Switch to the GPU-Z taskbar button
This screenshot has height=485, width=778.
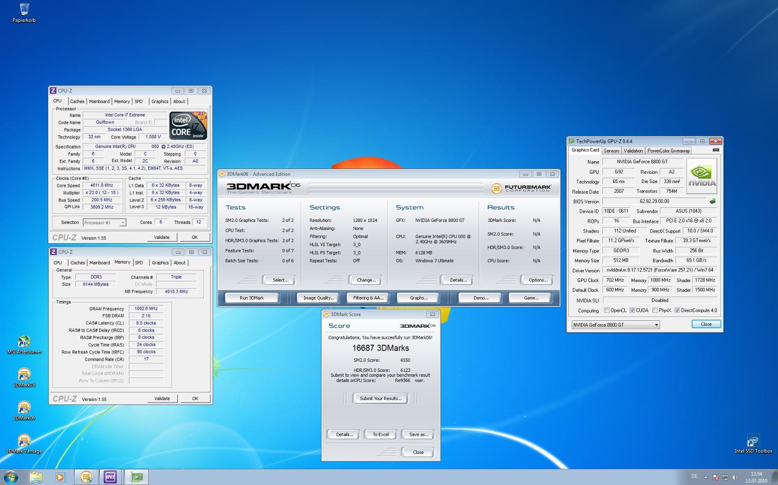pos(136,477)
